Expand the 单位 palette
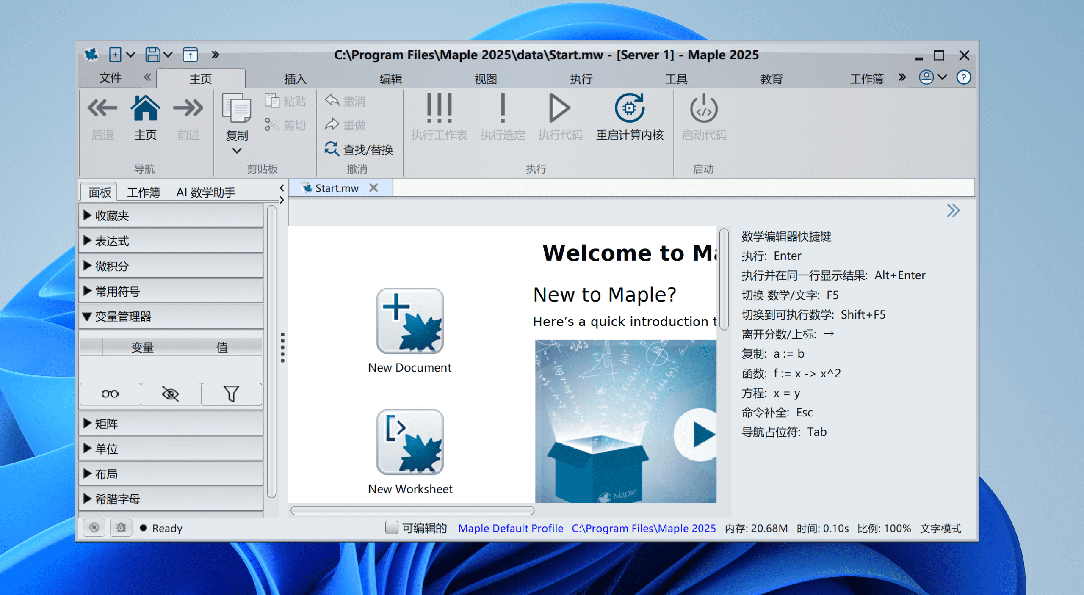This screenshot has height=595, width=1084. [x=171, y=449]
